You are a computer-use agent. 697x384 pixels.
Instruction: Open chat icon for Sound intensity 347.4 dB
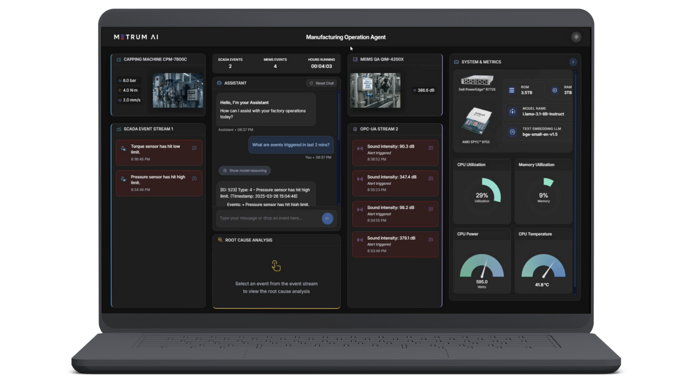431,178
